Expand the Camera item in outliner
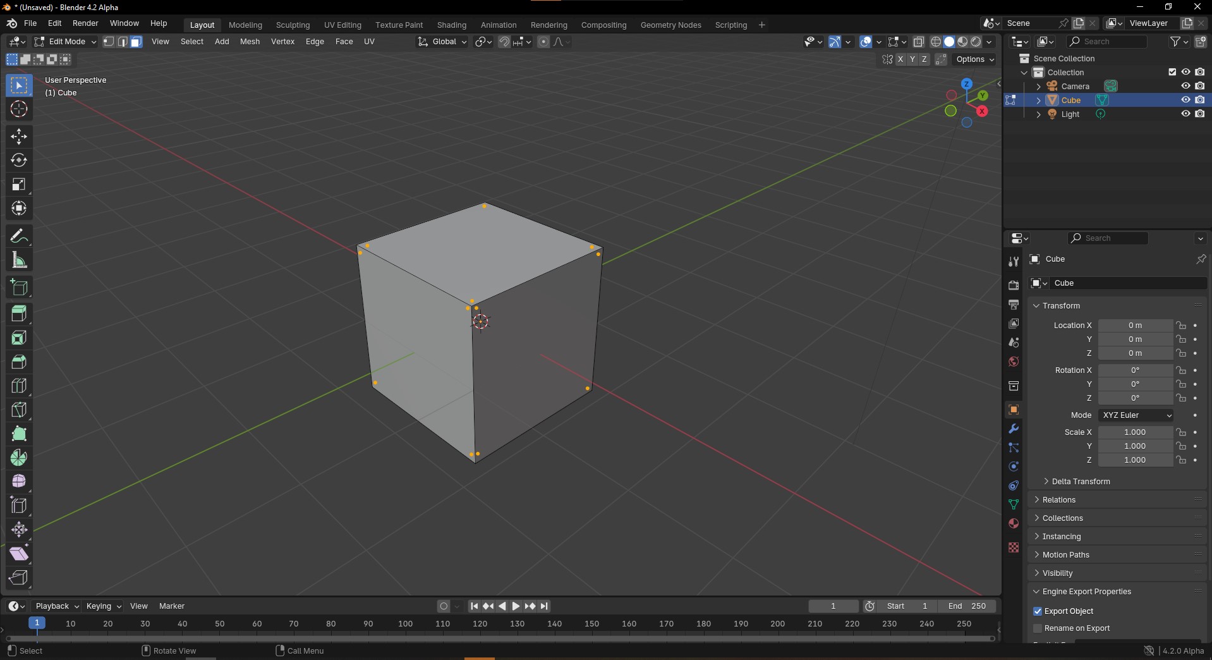 [1038, 86]
